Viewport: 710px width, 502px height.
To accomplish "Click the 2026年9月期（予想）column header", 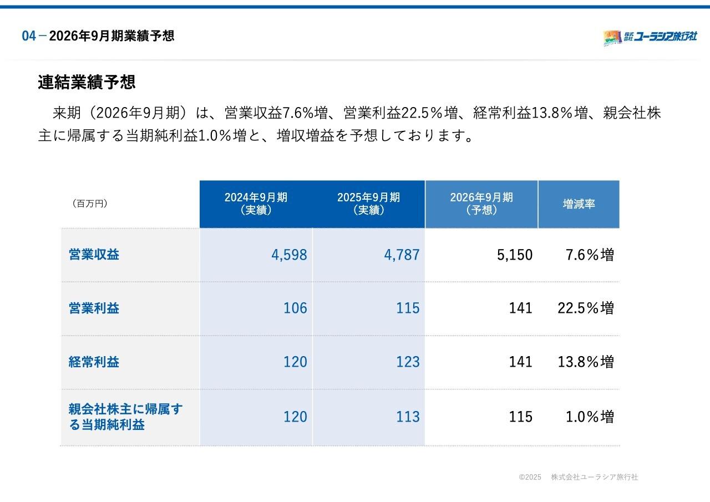I will coord(481,203).
